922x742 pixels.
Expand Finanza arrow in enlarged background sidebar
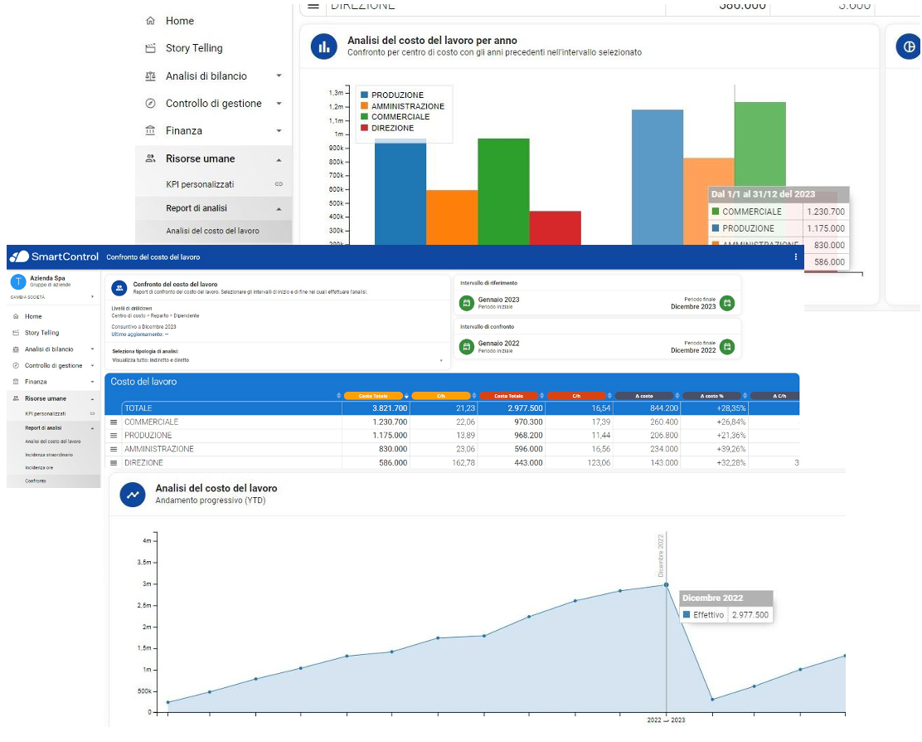tap(279, 130)
